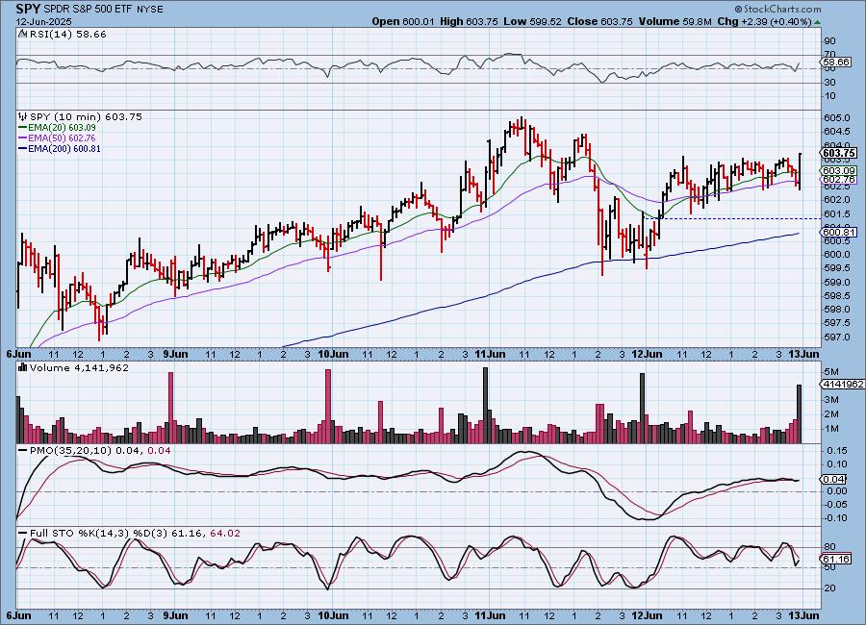
Task: Click the EMA(200) 600.81 legend text
Action: [x=64, y=148]
